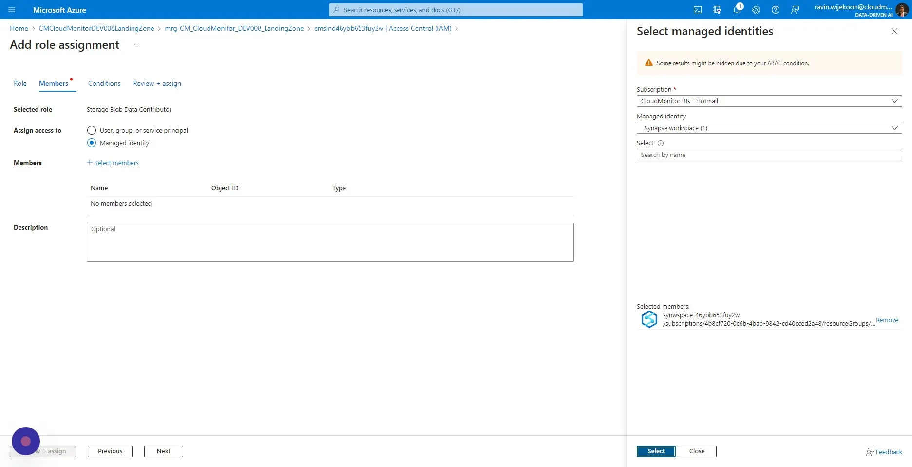Screen dimensions: 912x467
Task: Open the Directories and subscriptions filter icon
Action: point(717,10)
